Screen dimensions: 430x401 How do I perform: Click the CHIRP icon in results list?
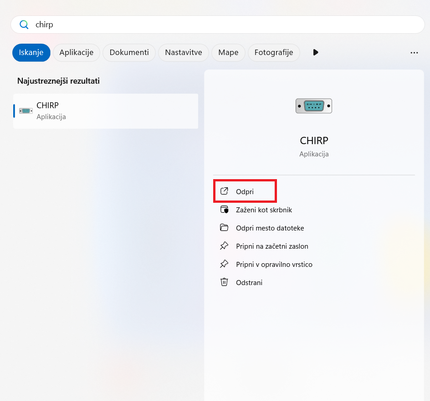click(x=26, y=111)
